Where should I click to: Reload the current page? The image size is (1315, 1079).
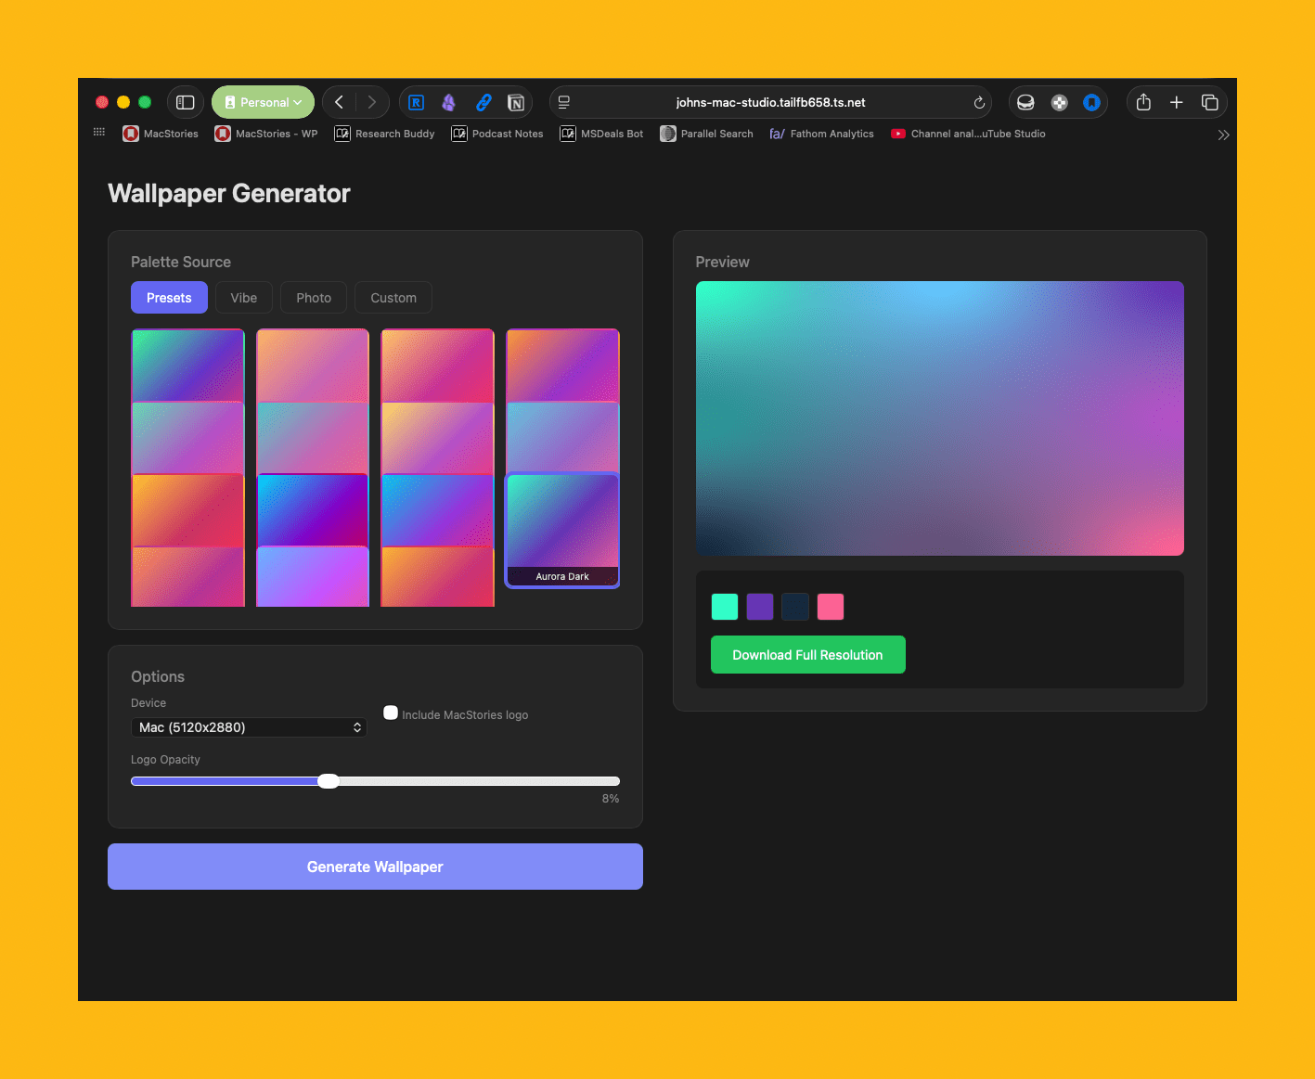(x=978, y=102)
